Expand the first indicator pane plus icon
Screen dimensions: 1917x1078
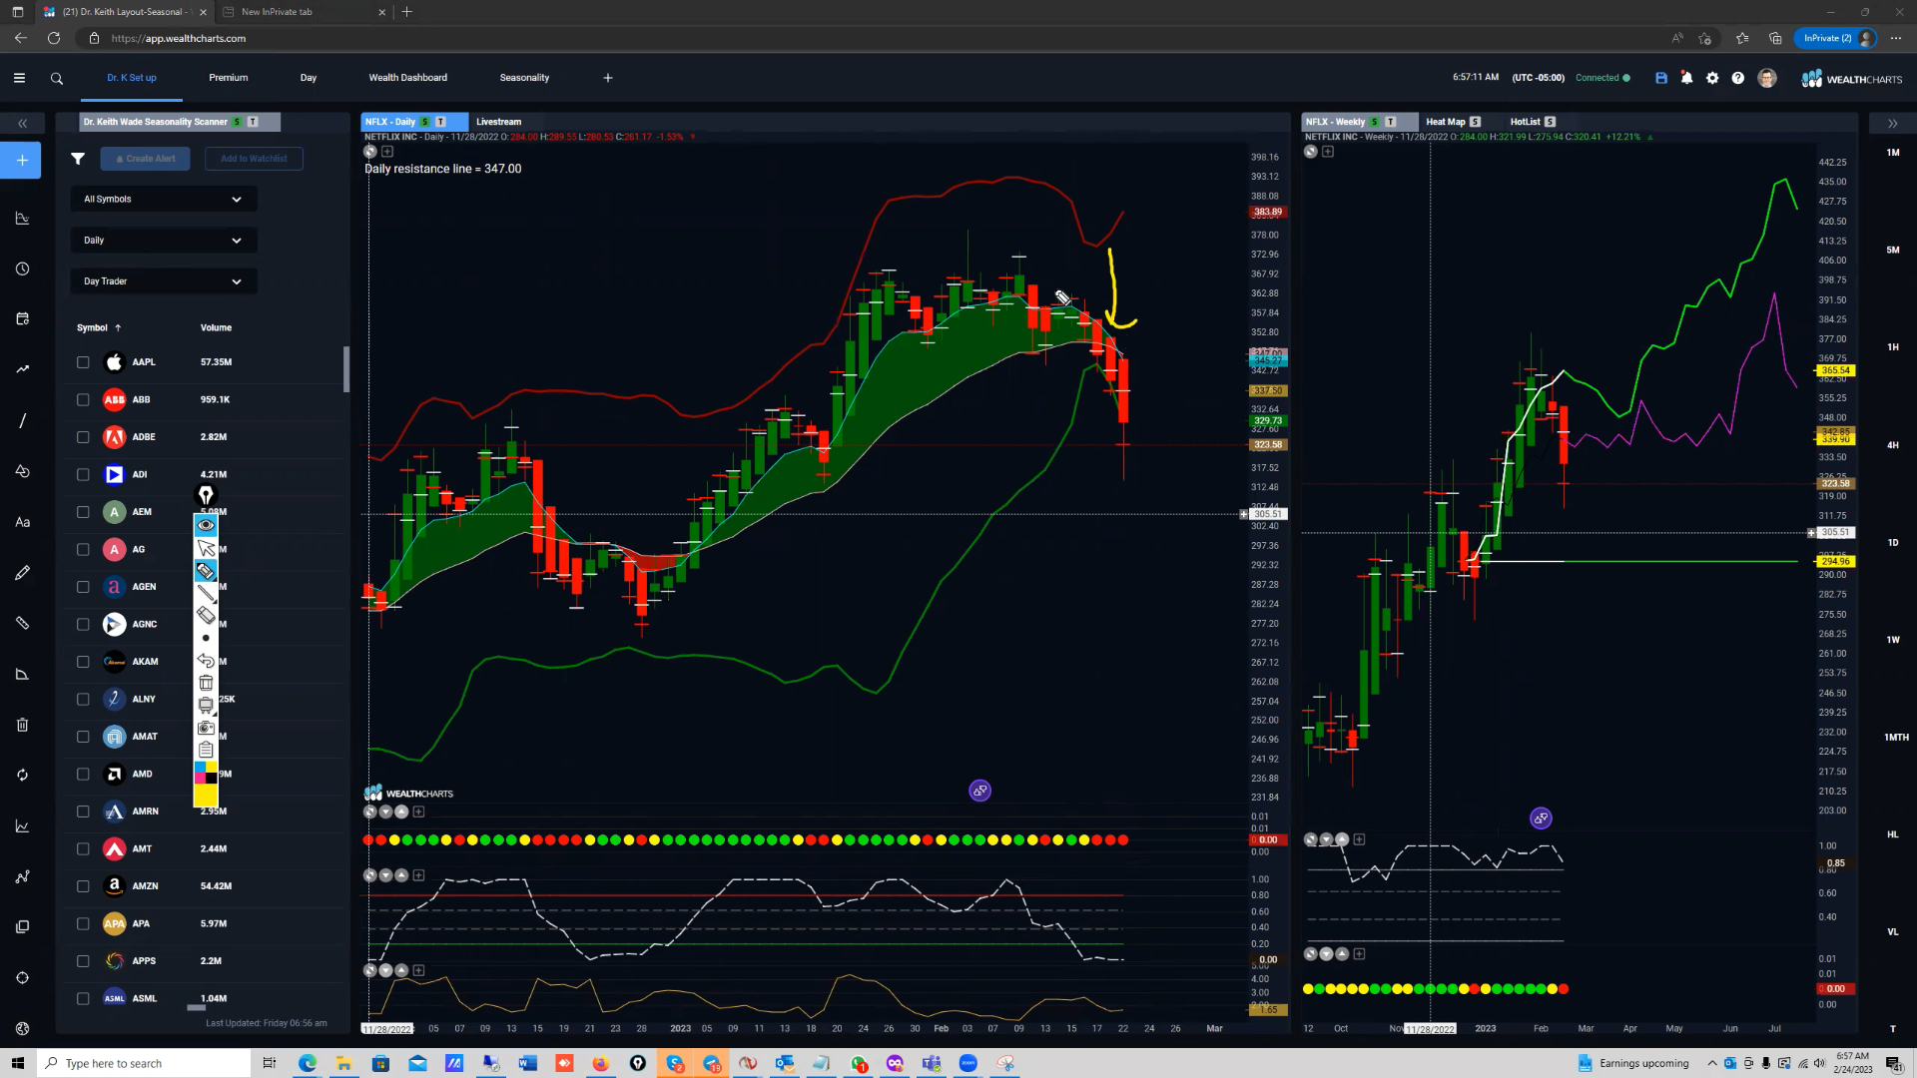[418, 812]
